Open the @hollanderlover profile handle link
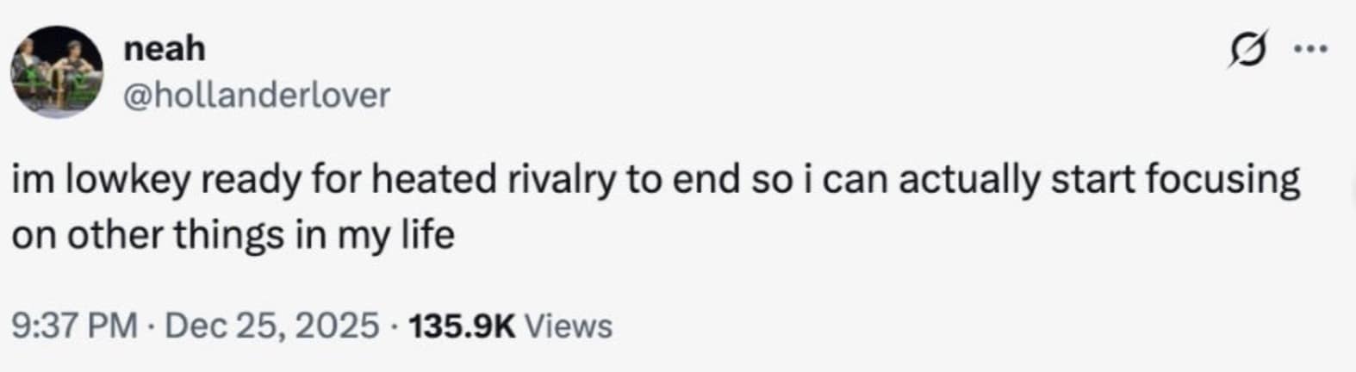The width and height of the screenshot is (1356, 372). (x=257, y=95)
